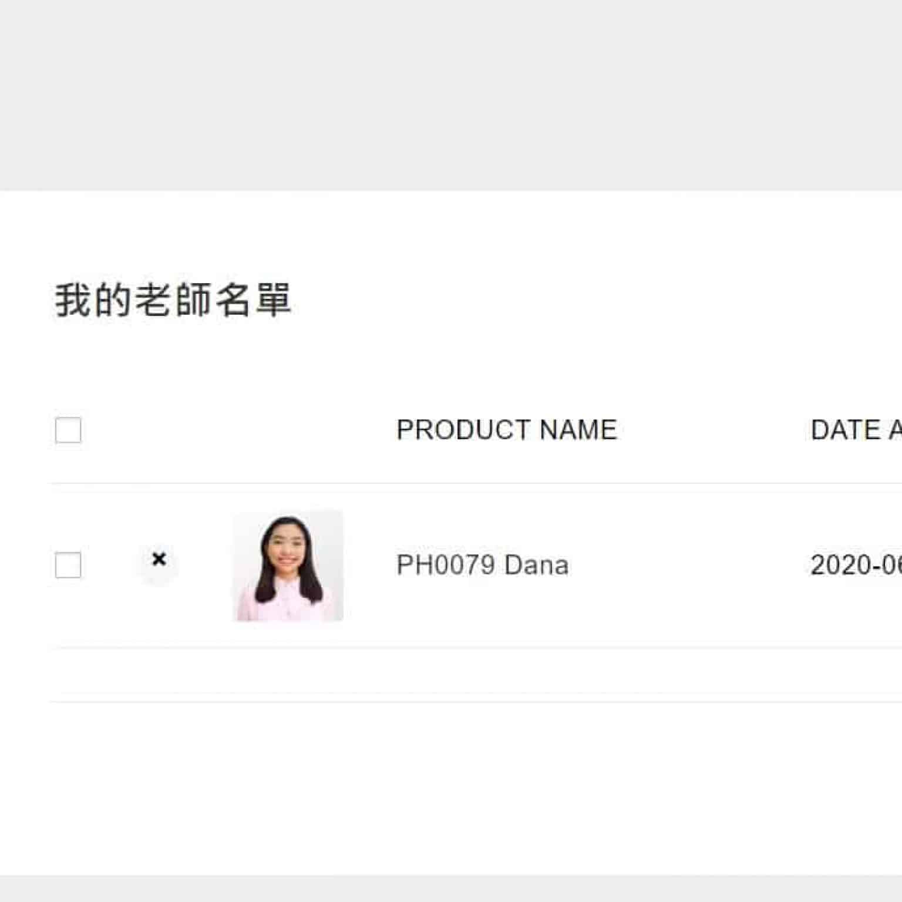Image resolution: width=902 pixels, height=902 pixels.
Task: View the portrait of the teacher in pink shirt
Action: click(288, 566)
